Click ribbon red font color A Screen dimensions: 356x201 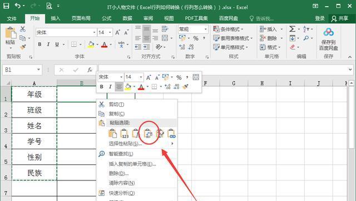point(104,45)
